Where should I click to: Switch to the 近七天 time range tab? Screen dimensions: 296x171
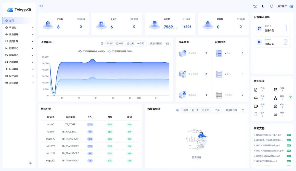(130, 43)
